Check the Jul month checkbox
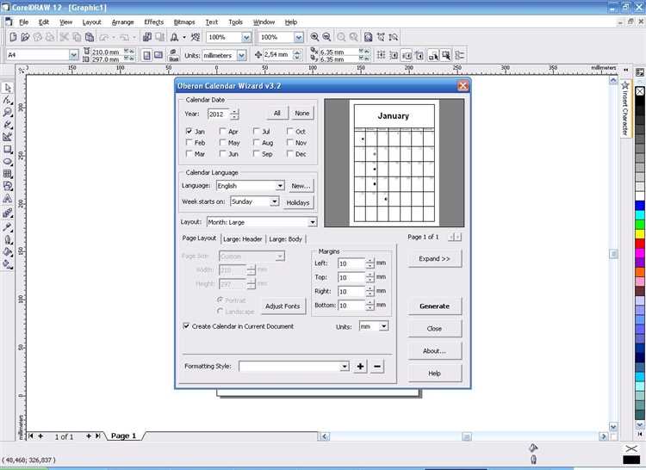The height and width of the screenshot is (470, 646). tap(257, 132)
